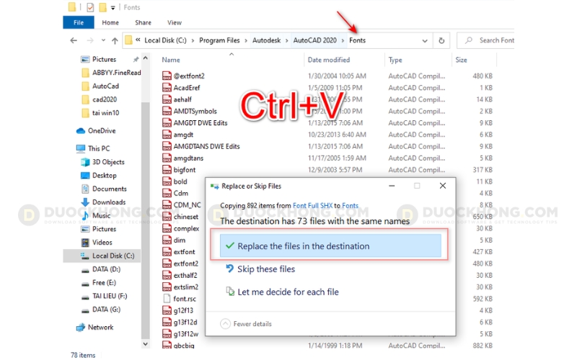Open the View ribbon tab
Screen dimensions: 577x360
175,22
